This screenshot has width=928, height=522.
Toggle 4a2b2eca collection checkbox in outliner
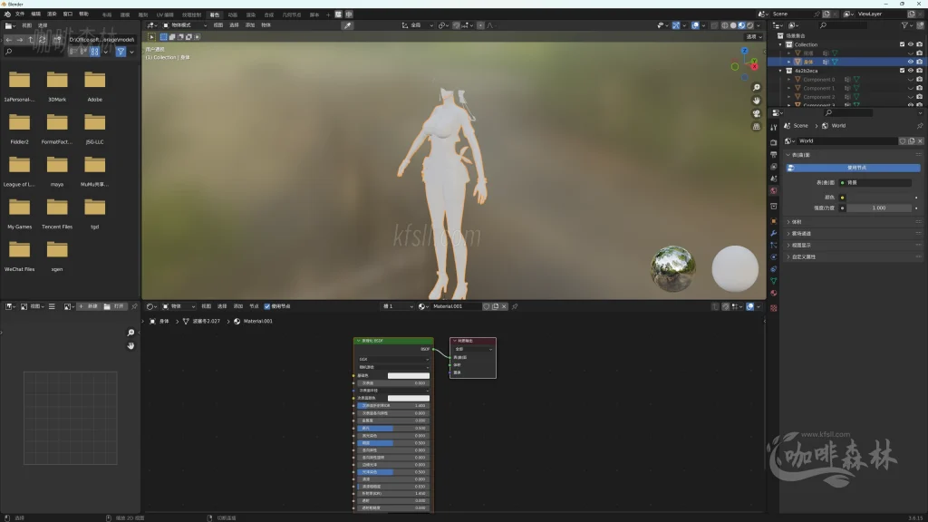[x=902, y=71]
